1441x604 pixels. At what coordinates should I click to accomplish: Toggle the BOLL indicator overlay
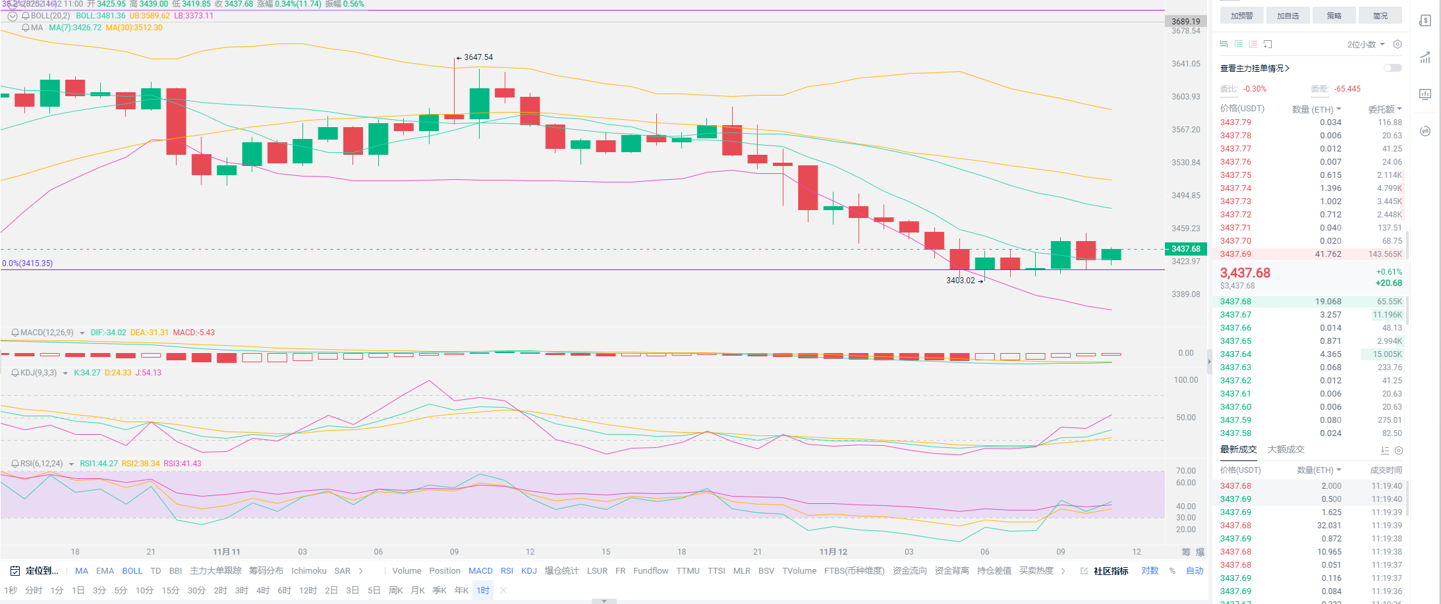132,571
